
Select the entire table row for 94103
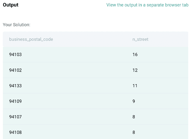77,55
